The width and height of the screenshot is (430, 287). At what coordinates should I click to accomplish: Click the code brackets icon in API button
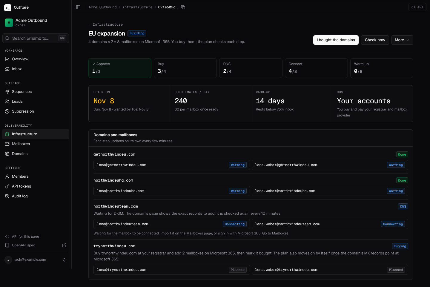coord(413,7)
